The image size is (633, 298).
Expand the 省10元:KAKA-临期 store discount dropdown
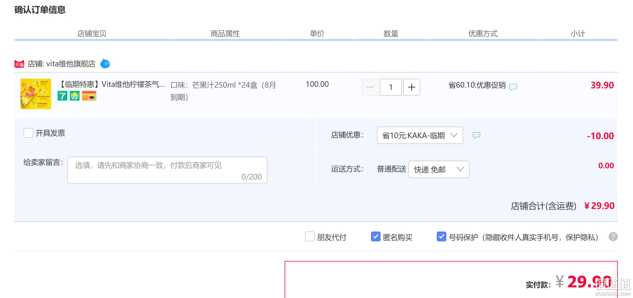point(420,135)
